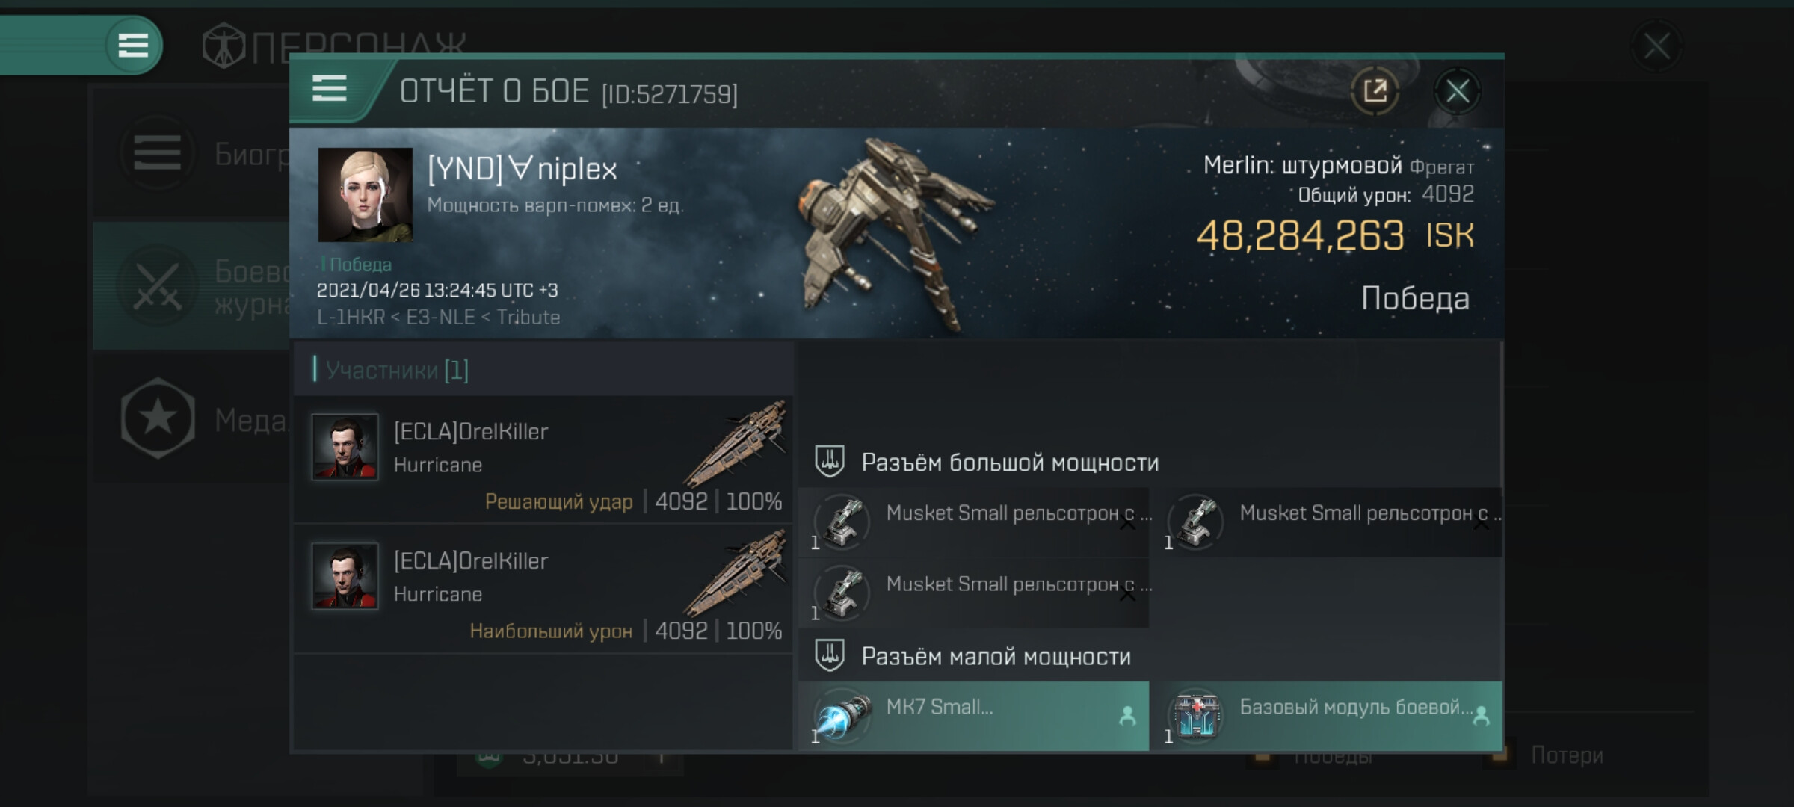The width and height of the screenshot is (1794, 807).
Task: Share battle report via export icon
Action: coord(1375,92)
